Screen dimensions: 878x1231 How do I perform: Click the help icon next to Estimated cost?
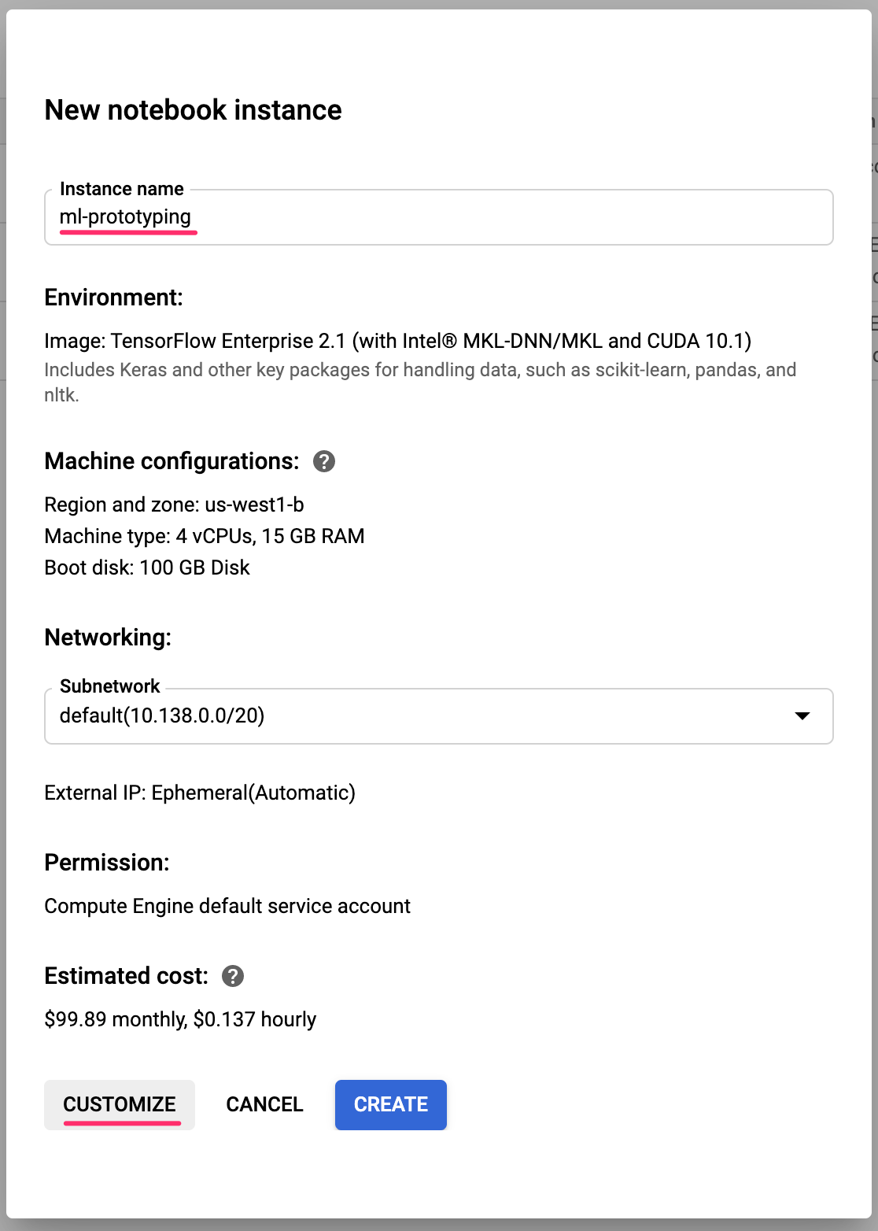point(233,976)
